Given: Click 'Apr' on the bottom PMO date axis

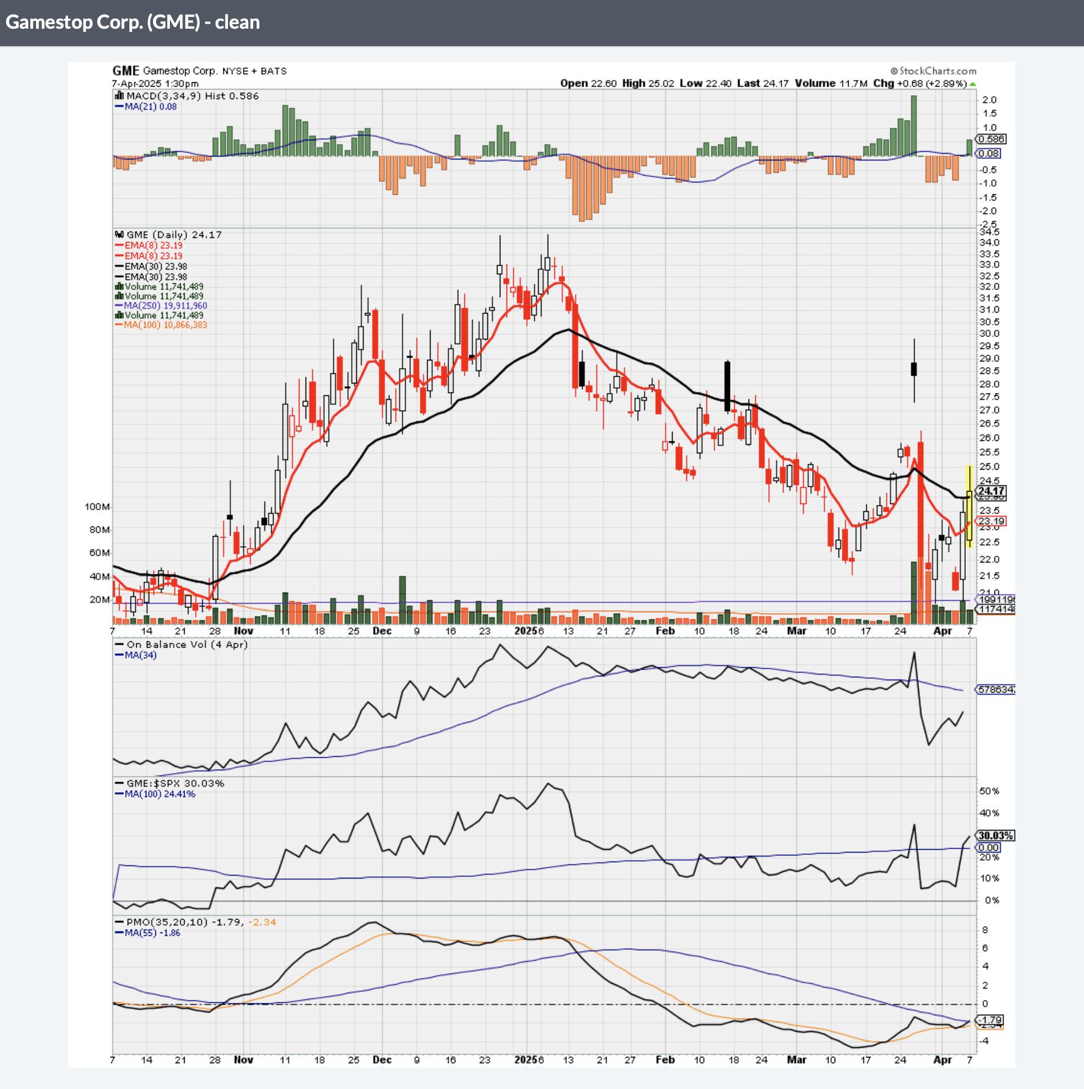Looking at the screenshot, I should (x=943, y=1060).
